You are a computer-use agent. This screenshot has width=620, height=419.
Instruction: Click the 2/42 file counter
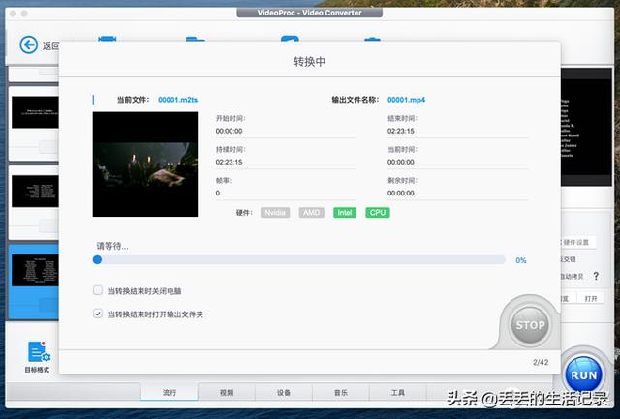point(541,362)
